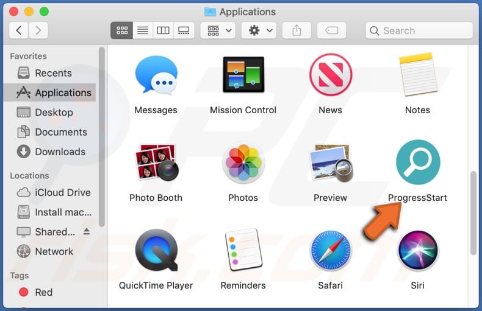Click the main content vertical scrollbar
482x311 pixels.
point(473,213)
